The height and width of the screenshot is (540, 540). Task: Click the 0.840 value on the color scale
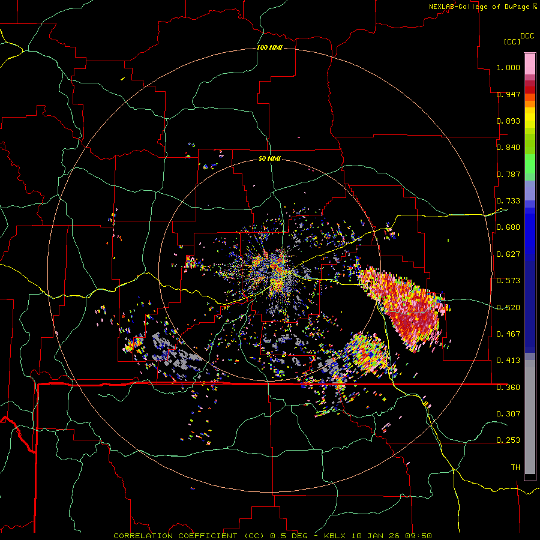(x=508, y=148)
